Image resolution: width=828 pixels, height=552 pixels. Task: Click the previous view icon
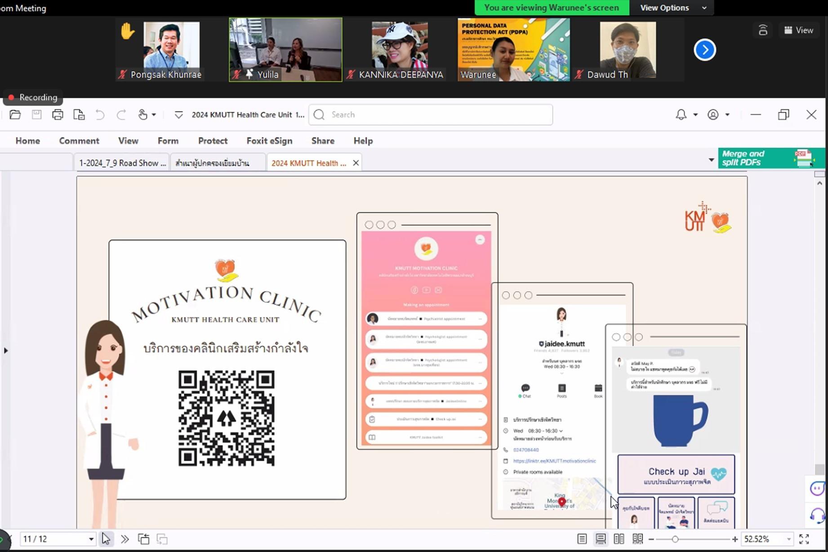click(x=143, y=539)
